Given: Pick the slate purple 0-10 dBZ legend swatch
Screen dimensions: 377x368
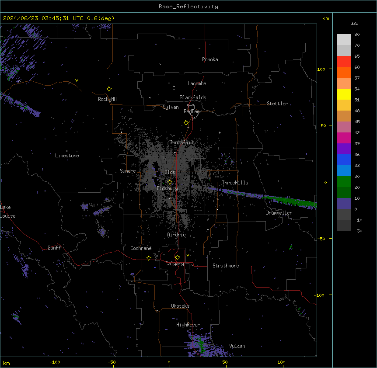Looking at the screenshot, I should point(344,204).
